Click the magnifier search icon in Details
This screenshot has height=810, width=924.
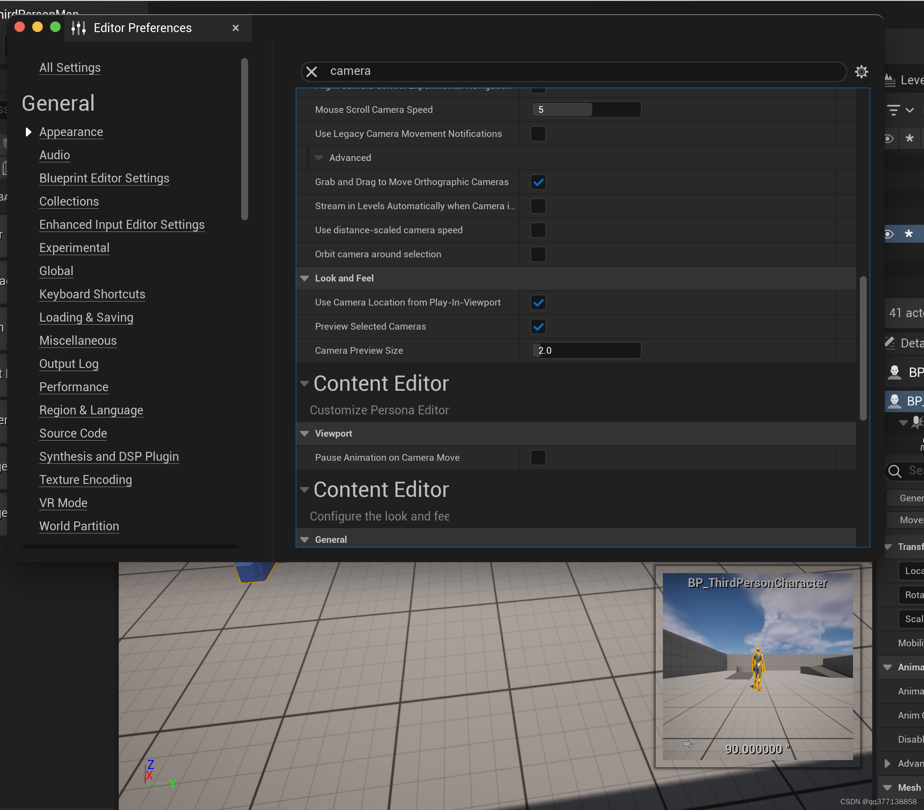point(895,471)
